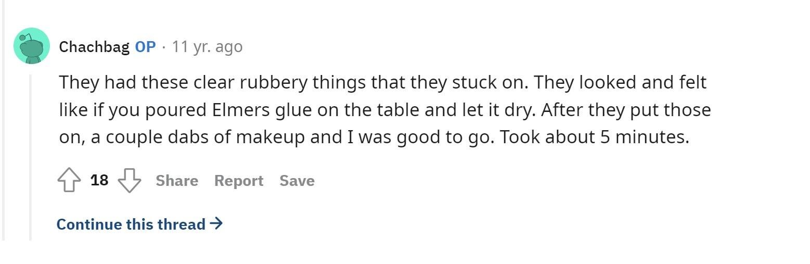Report this comment
The image size is (810, 264).
pos(239,181)
